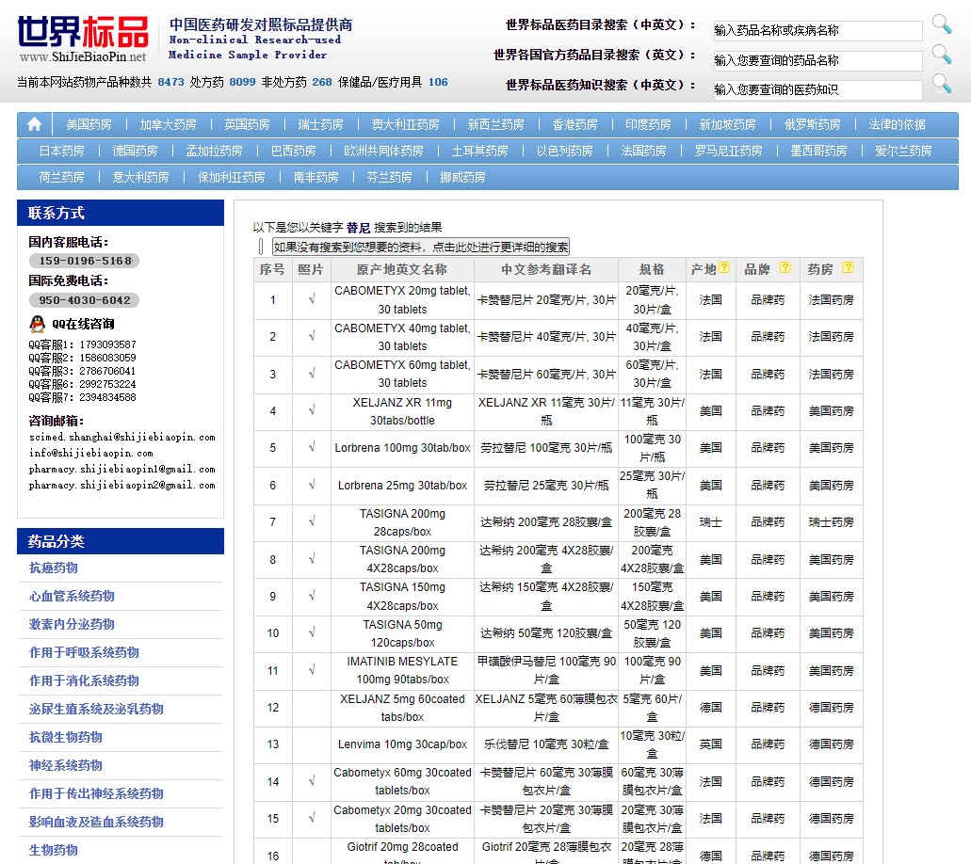Open 作用于消化系统药物 category
The height and width of the screenshot is (864, 971).
click(x=84, y=680)
